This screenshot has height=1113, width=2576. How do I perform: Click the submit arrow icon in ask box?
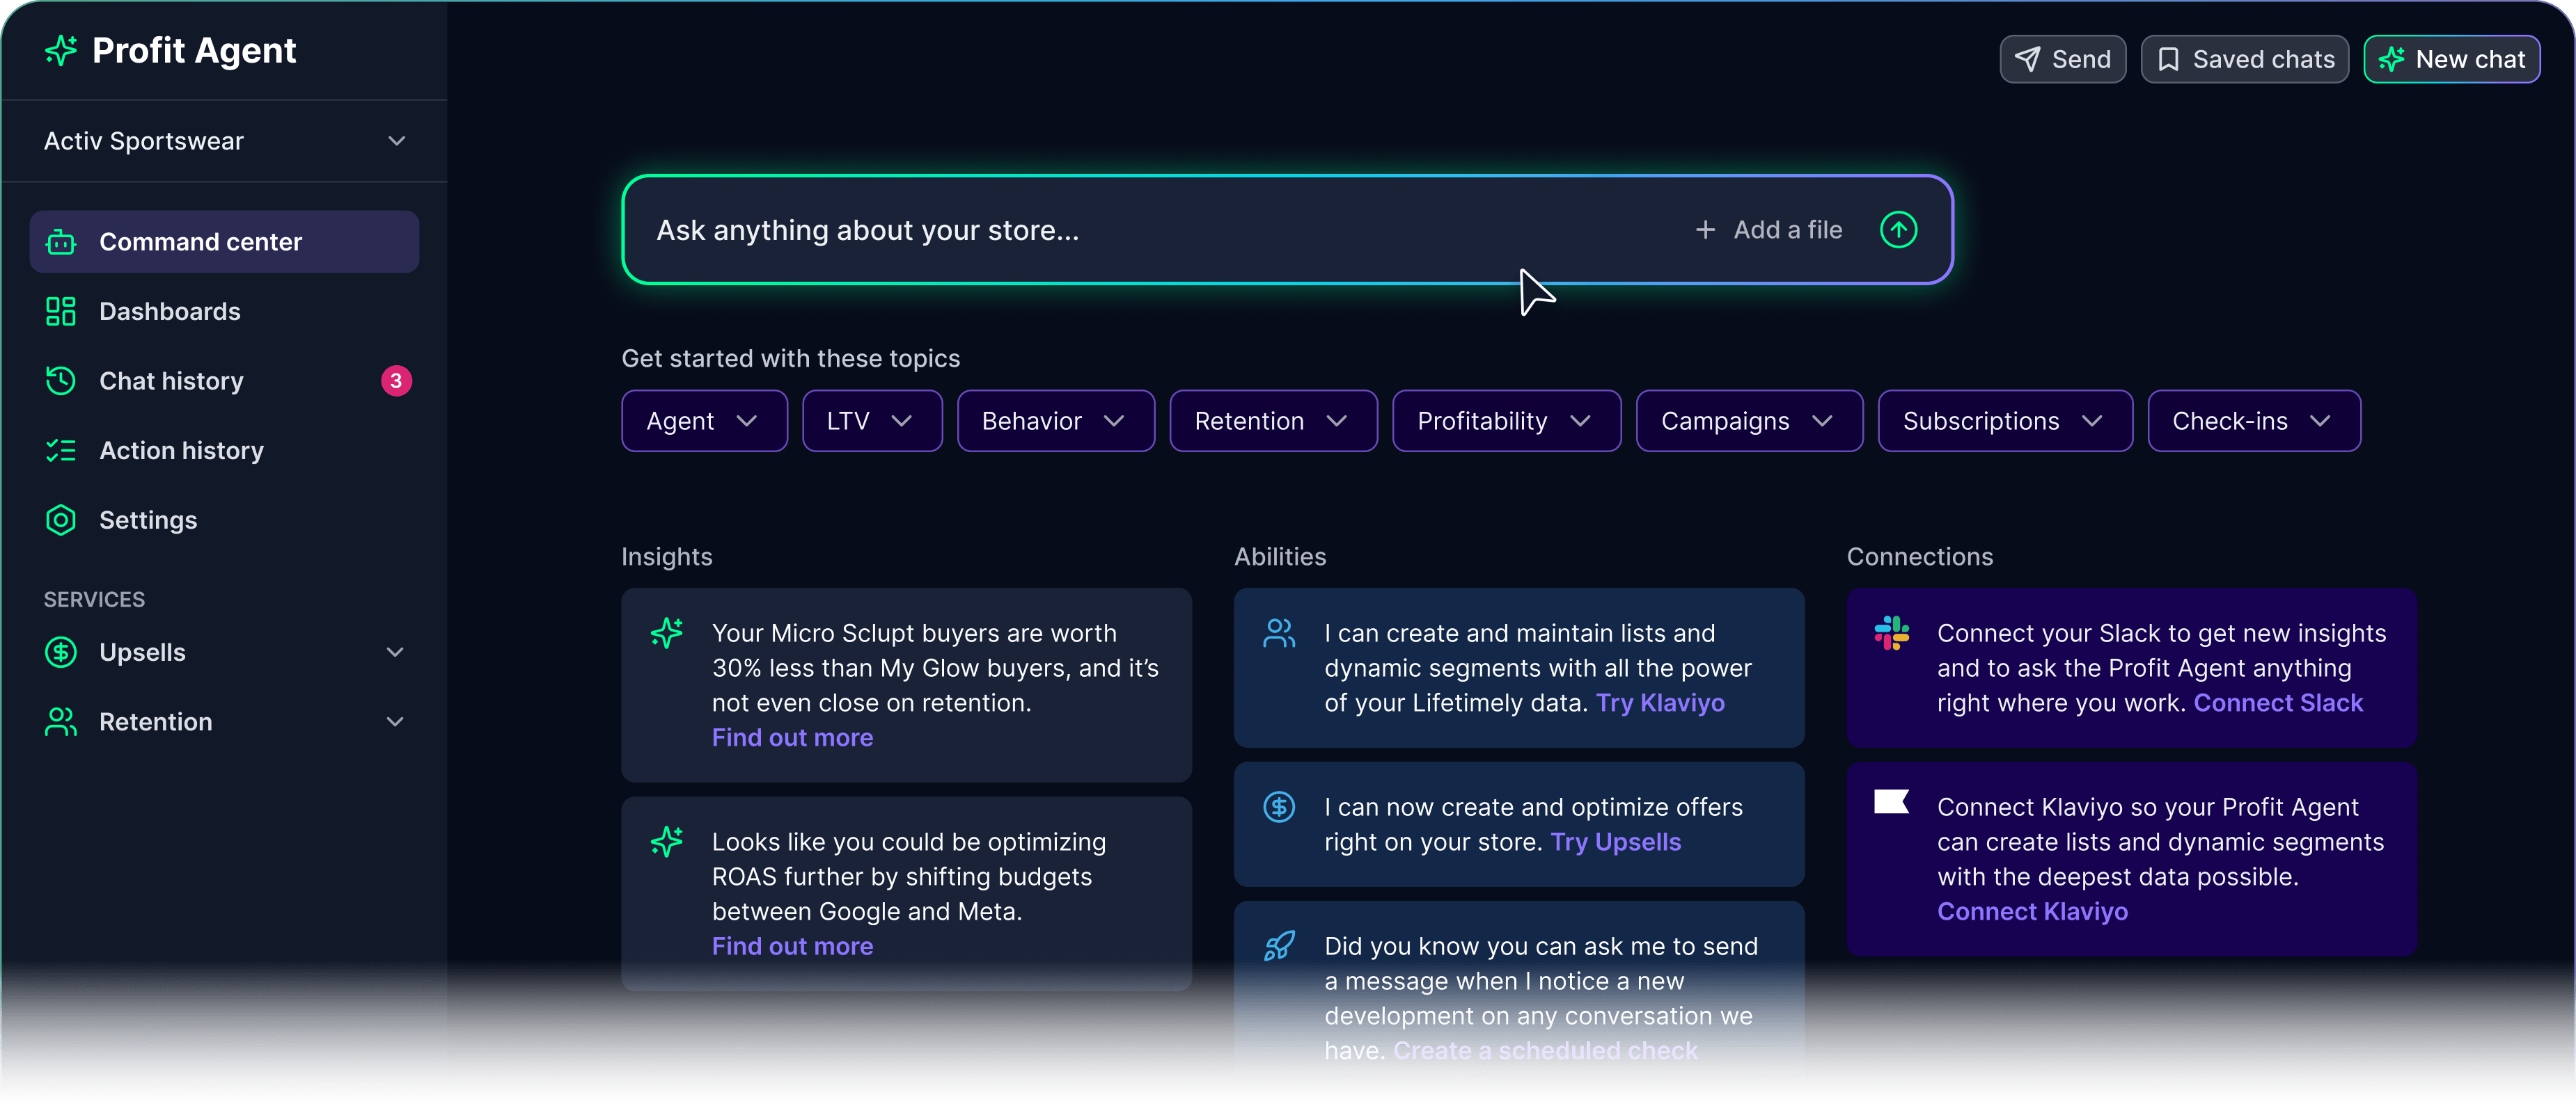(x=1898, y=230)
